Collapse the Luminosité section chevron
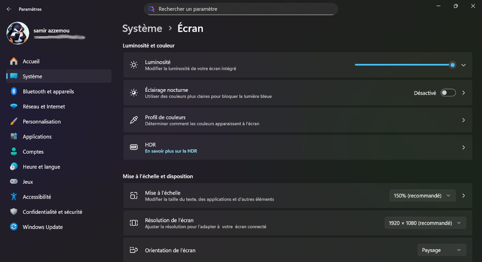 (x=464, y=65)
